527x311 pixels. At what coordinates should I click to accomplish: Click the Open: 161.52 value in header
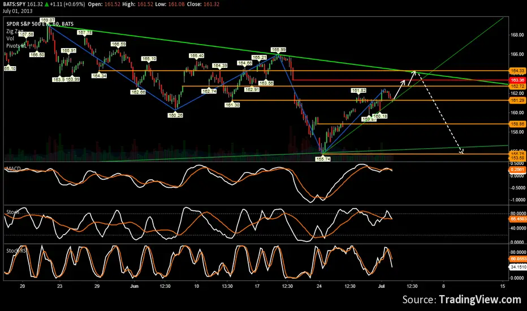(x=104, y=4)
